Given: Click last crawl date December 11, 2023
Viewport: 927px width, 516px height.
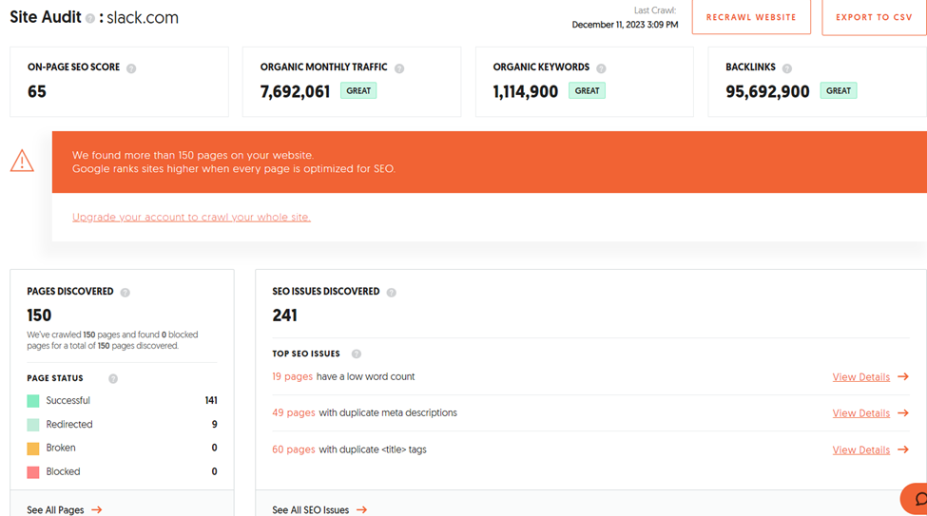Looking at the screenshot, I should 625,25.
